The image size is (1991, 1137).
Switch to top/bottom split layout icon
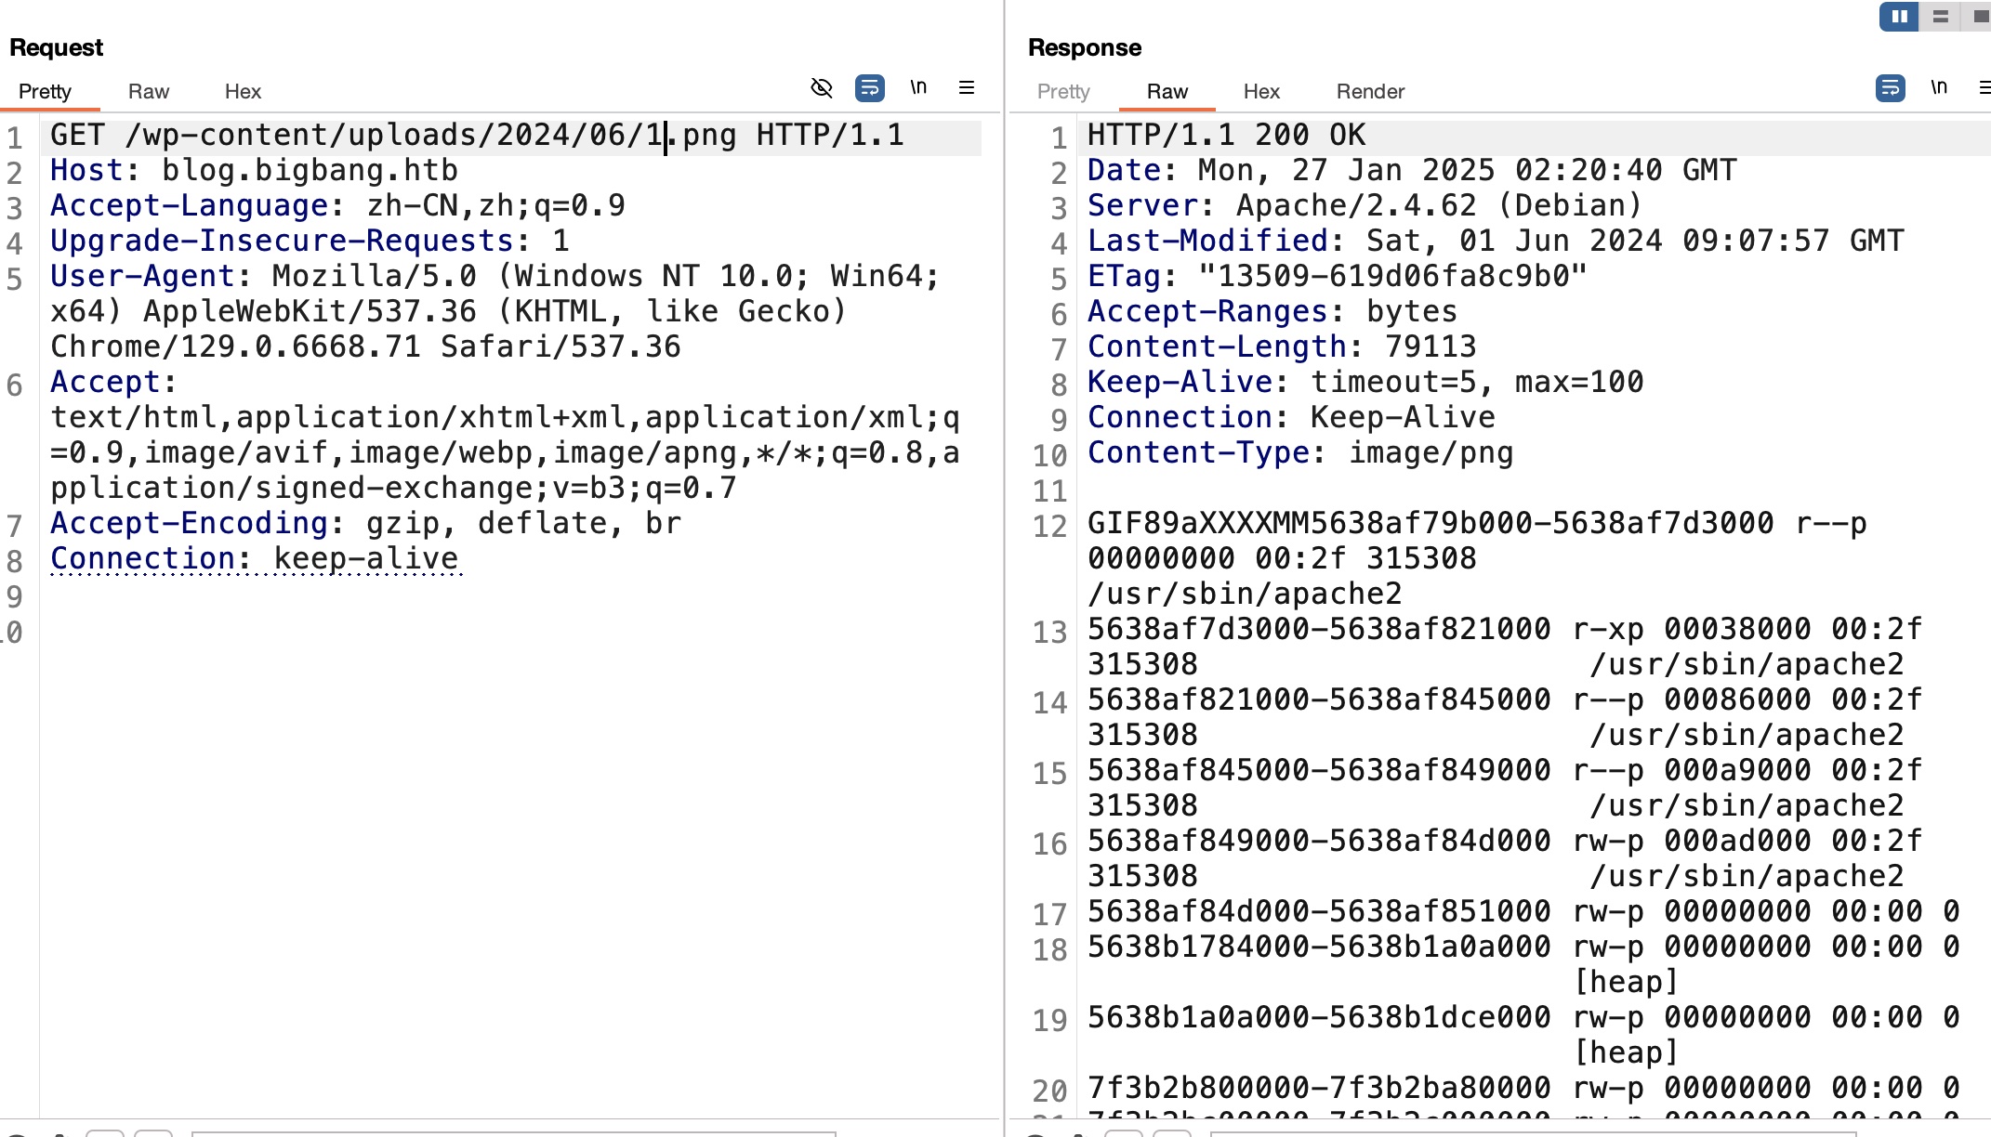click(x=1940, y=17)
